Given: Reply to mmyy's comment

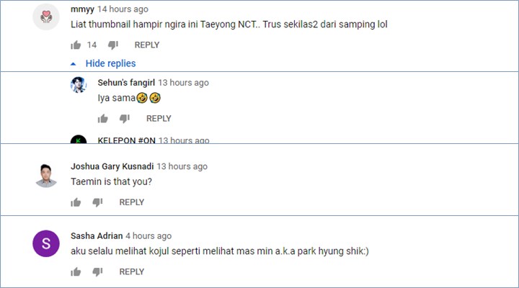Looking at the screenshot, I should point(147,45).
